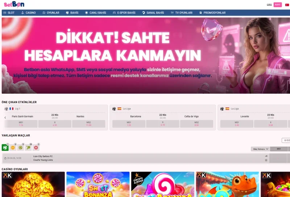Viewport: 290px width, 197px height.
Task: Click the football icon on Levante La Liga card
Action: point(222,109)
